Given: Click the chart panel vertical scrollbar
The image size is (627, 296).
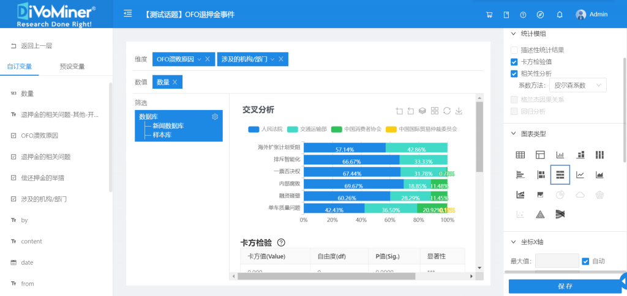Looking at the screenshot, I should pyautogui.click(x=479, y=136).
